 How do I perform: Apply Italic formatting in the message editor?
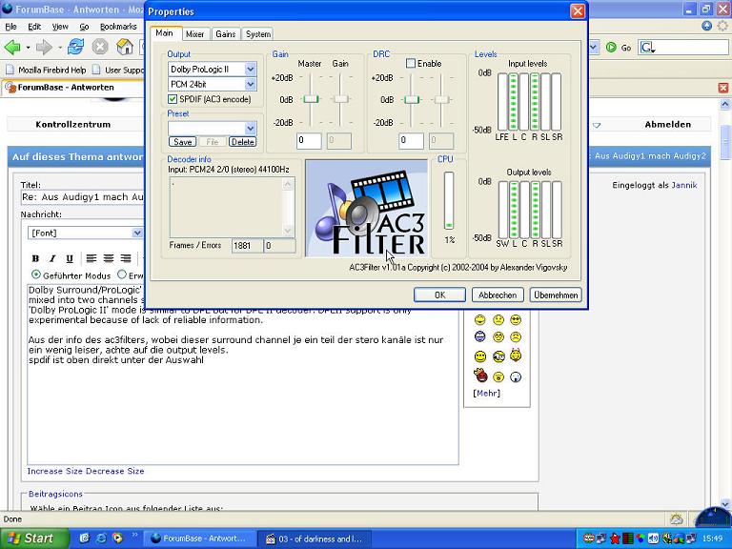(x=52, y=258)
